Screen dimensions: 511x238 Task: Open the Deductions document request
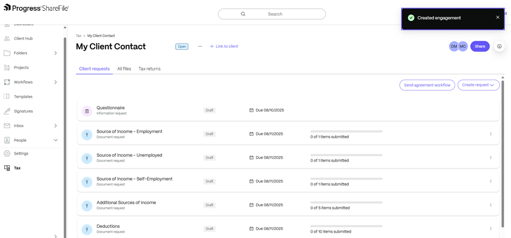click(x=288, y=228)
